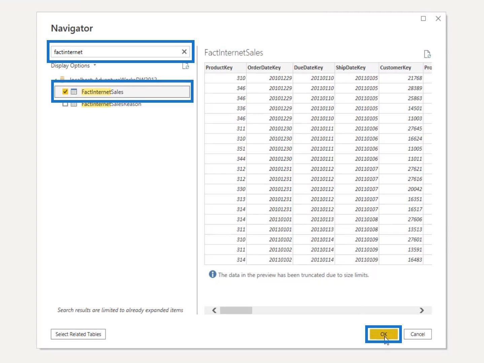Clear the factinternet search text with X
This screenshot has width=484, height=363.
[x=184, y=52]
